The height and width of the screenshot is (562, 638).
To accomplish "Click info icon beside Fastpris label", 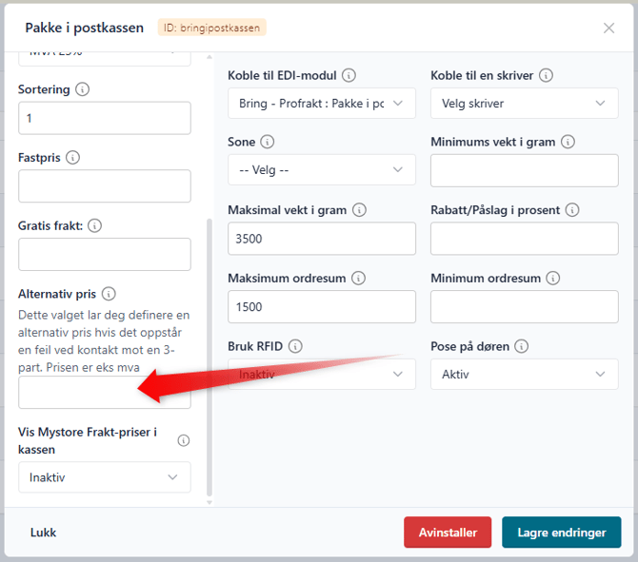I will point(72,157).
